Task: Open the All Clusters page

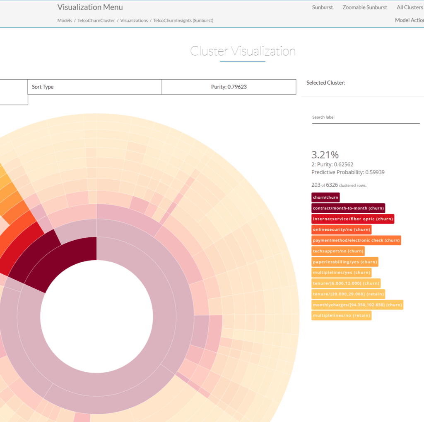Action: pos(410,7)
